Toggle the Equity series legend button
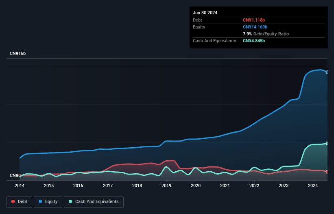The height and width of the screenshot is (214, 334). (48, 202)
